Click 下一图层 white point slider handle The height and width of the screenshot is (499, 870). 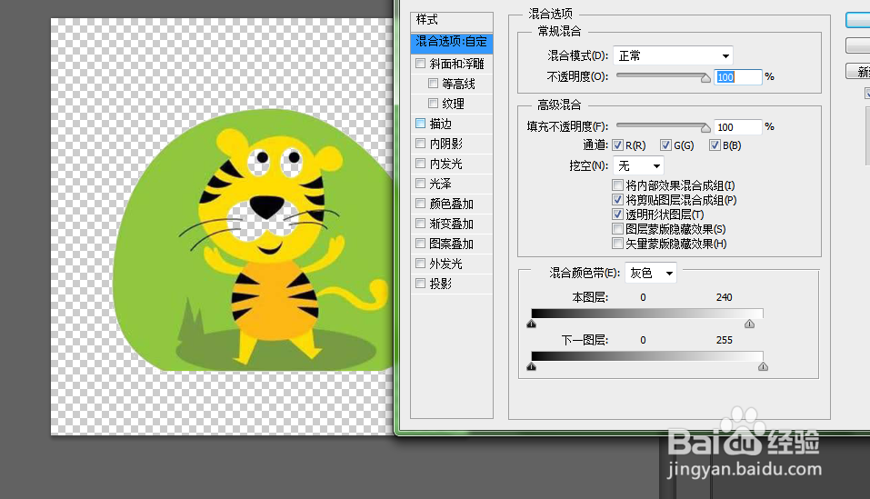[x=763, y=366]
